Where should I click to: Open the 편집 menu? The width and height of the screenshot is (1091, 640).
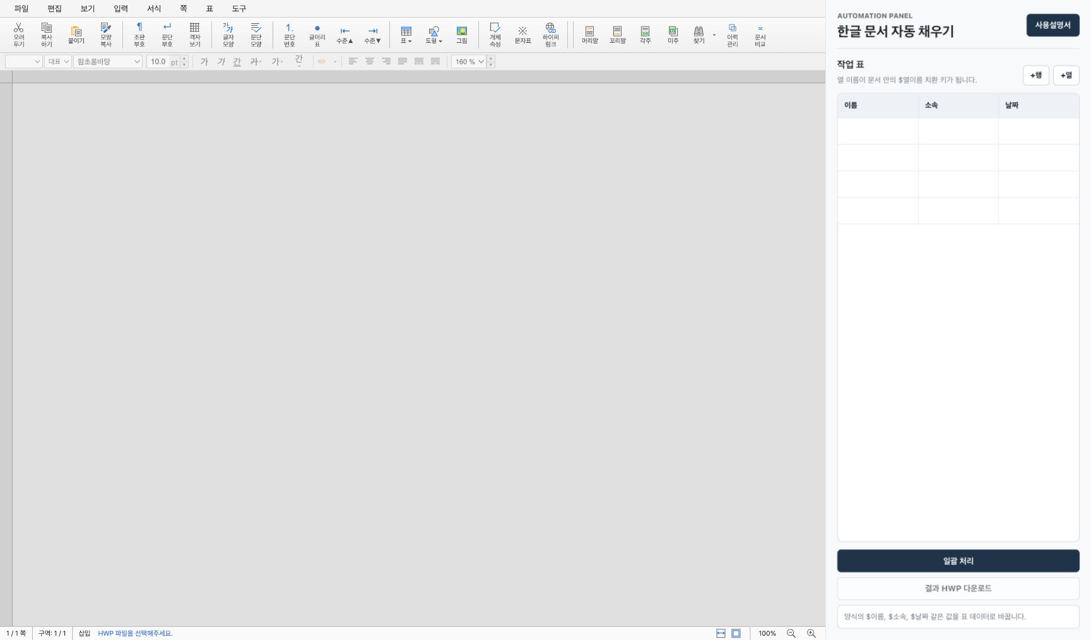(x=54, y=8)
